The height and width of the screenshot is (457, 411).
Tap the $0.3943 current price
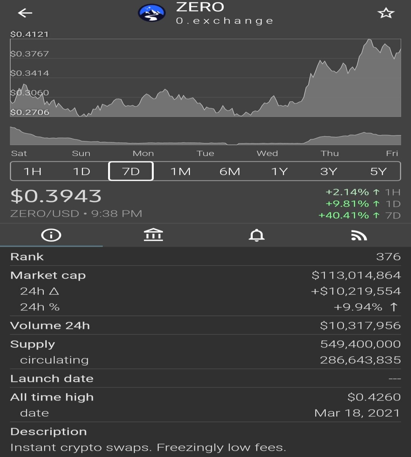(x=56, y=196)
